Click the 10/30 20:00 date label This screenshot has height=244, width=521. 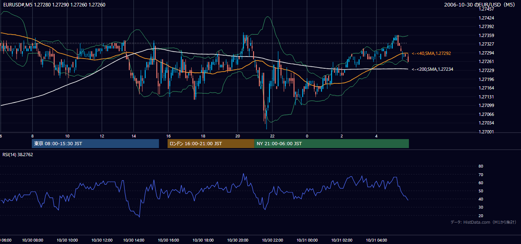click(238, 240)
